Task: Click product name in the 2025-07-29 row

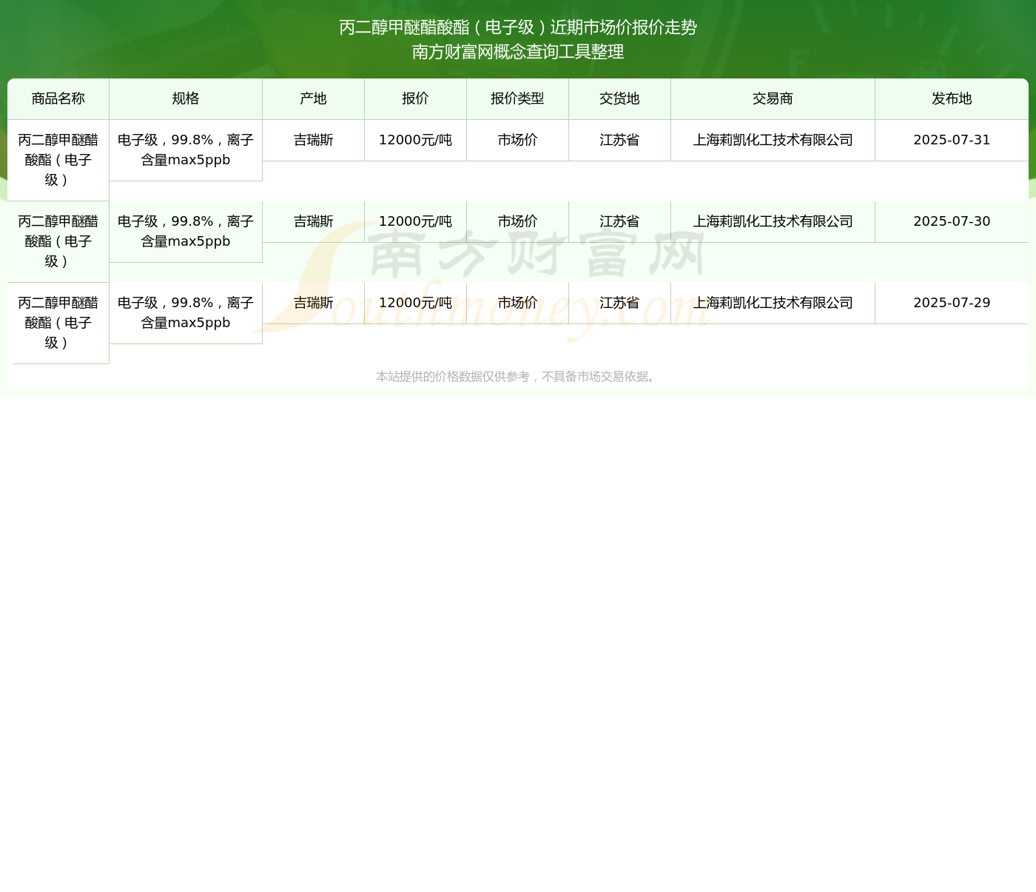Action: coord(58,323)
